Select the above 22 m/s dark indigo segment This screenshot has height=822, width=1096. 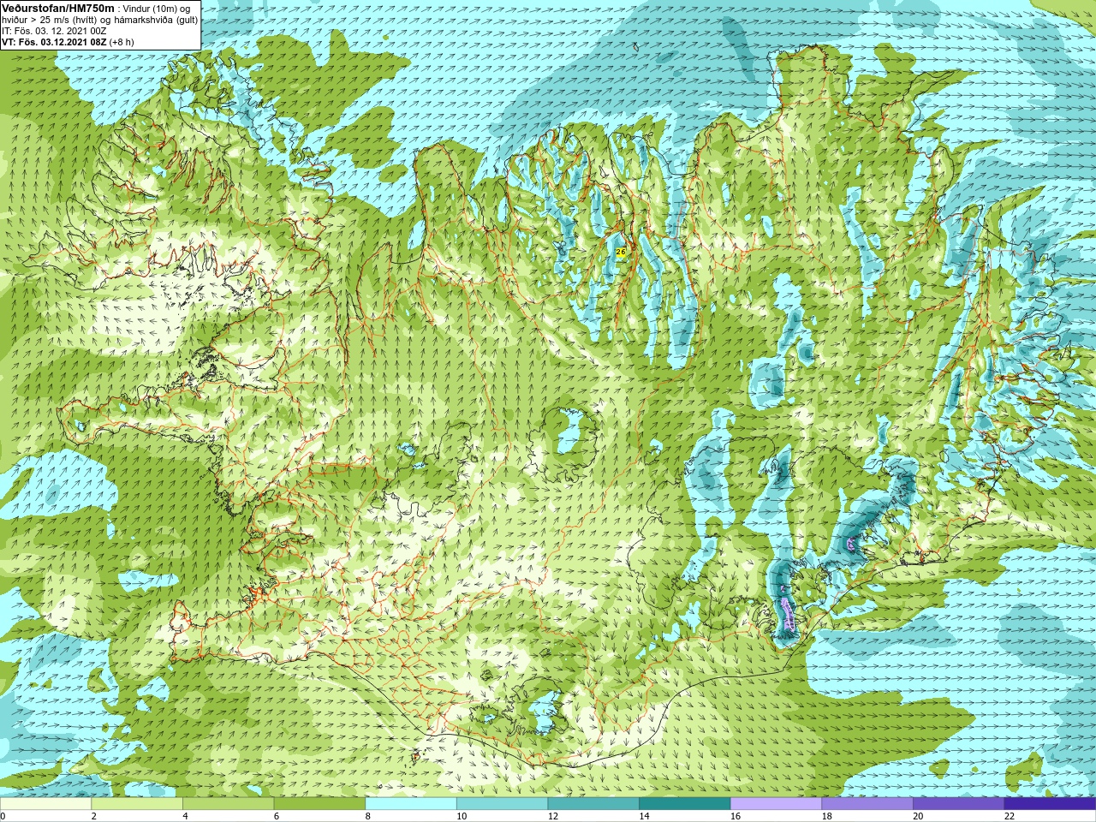pyautogui.click(x=1050, y=804)
